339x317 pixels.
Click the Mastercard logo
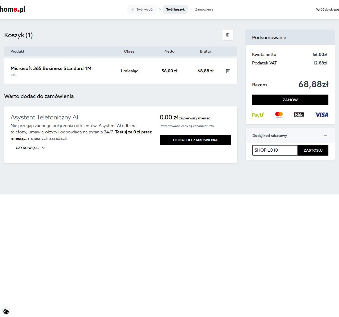(279, 115)
